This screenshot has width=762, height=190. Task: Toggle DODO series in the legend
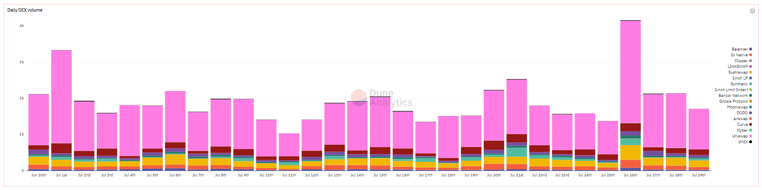(742, 113)
